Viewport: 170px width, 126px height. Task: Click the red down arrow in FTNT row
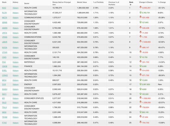140,122
